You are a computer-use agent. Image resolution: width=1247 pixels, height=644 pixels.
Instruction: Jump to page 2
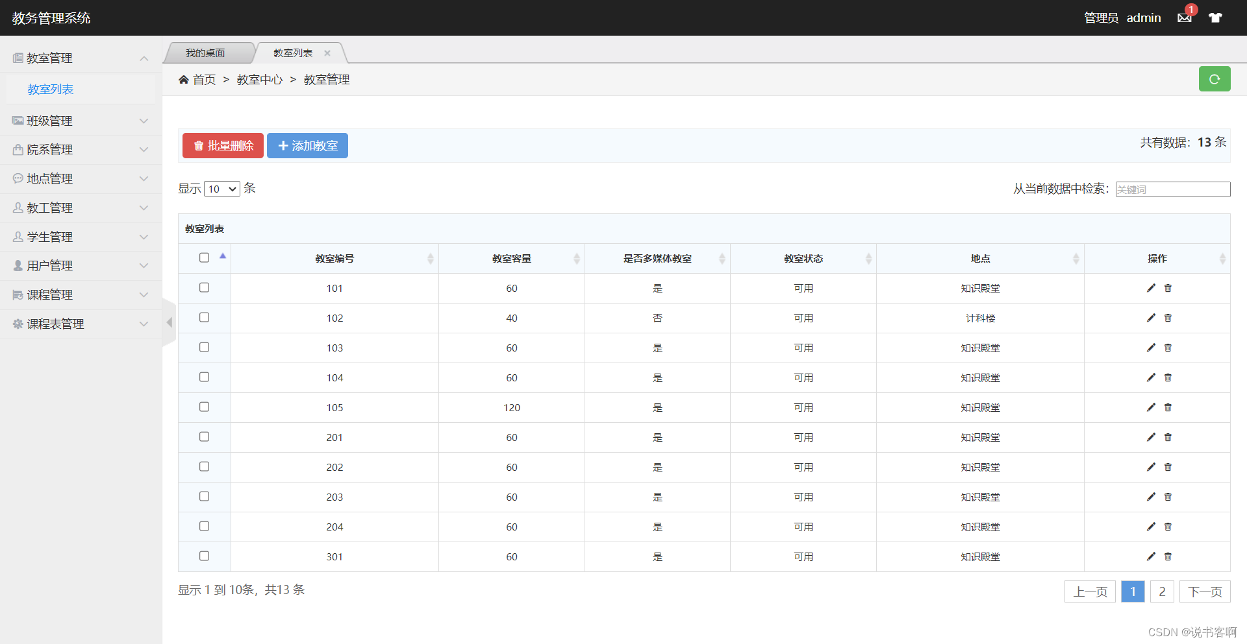pos(1162,591)
